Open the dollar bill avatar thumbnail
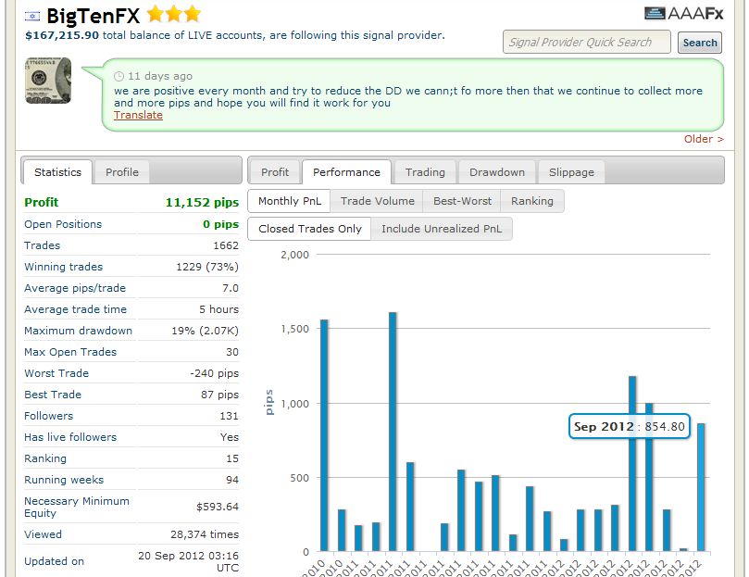The image size is (749, 577). [48, 81]
